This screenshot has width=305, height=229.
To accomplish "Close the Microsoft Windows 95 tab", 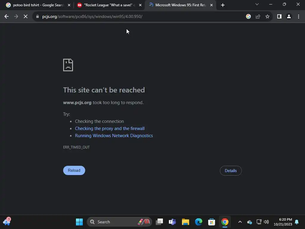I will (211, 5).
